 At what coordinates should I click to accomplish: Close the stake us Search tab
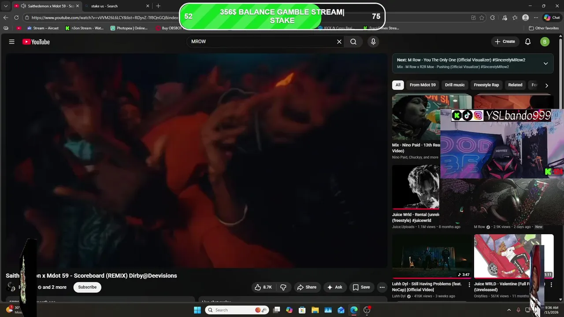click(148, 6)
